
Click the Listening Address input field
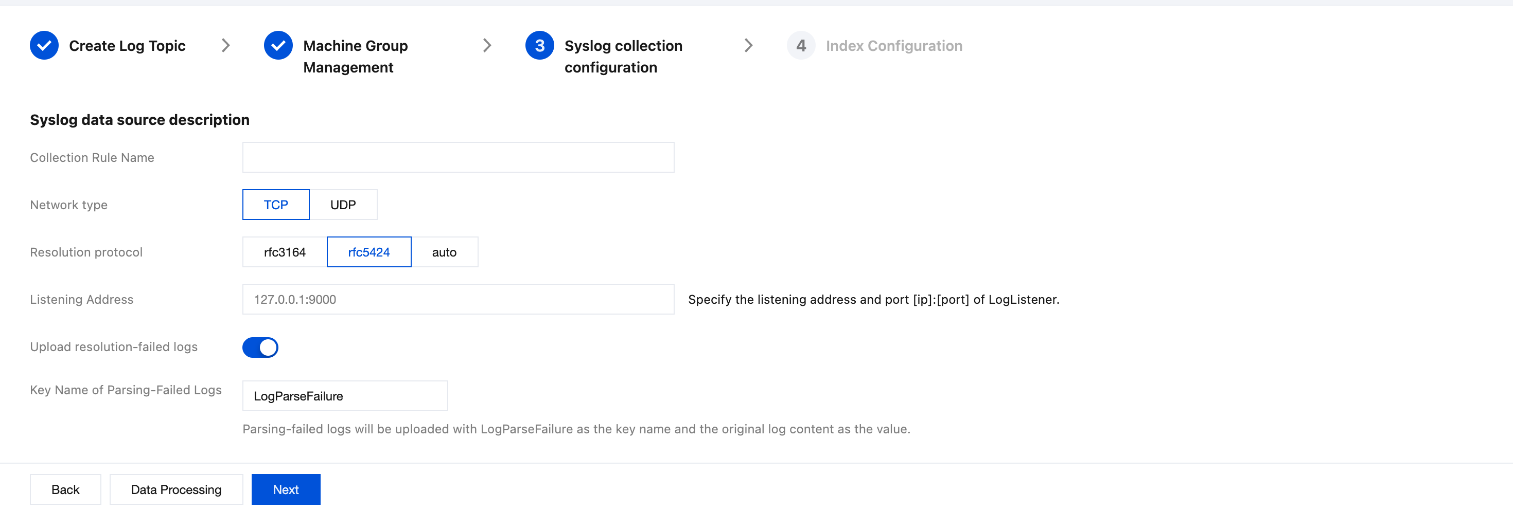coord(458,299)
